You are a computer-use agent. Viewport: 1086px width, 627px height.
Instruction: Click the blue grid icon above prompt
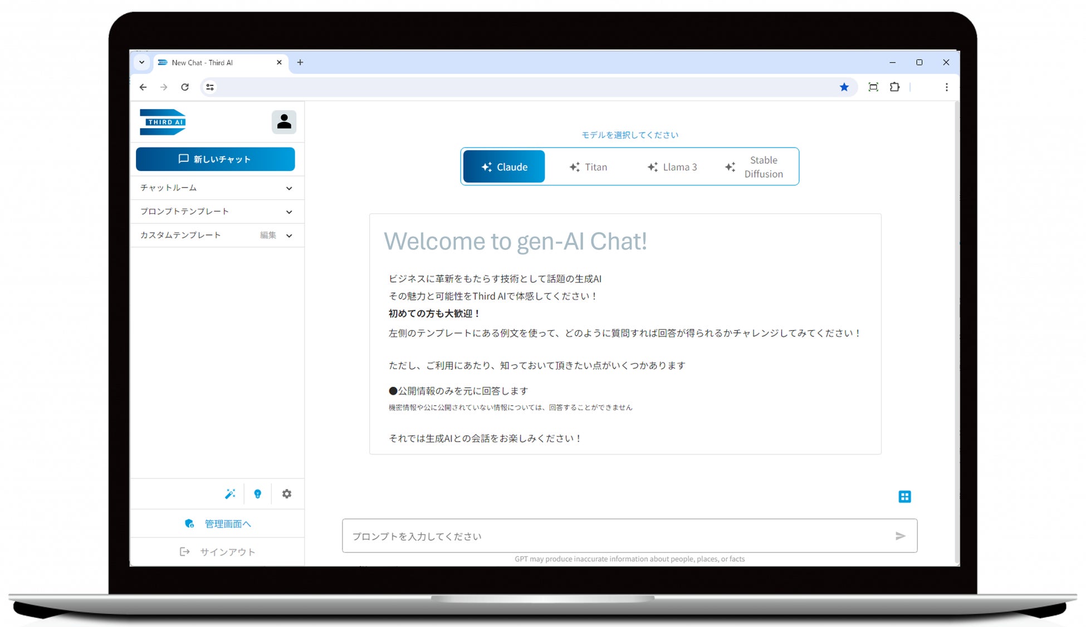904,497
